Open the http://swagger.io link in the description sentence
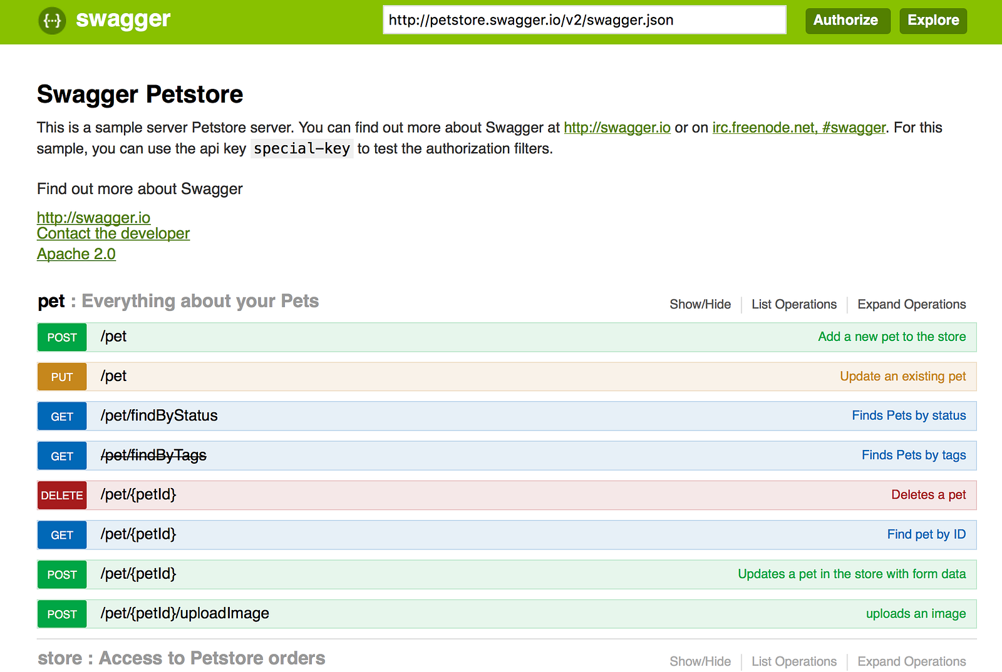Viewport: 1002px width, 672px height. click(617, 128)
